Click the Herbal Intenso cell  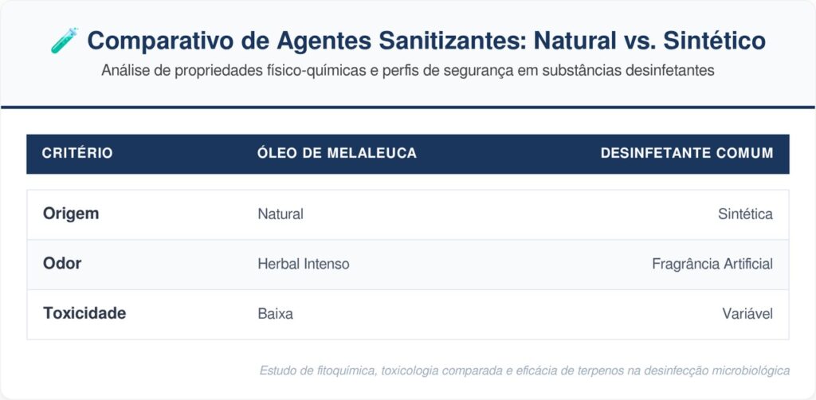click(x=304, y=264)
